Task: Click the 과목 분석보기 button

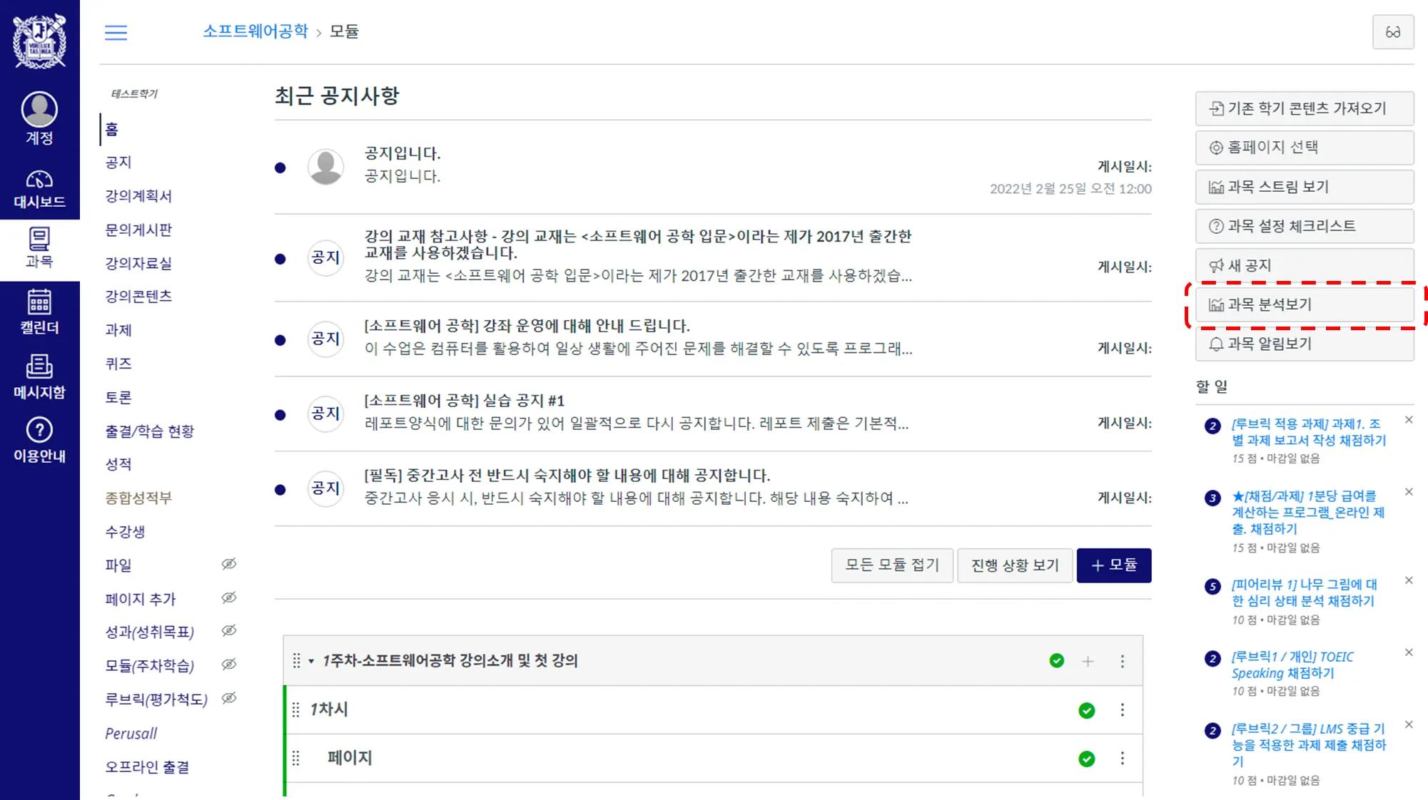Action: pyautogui.click(x=1304, y=304)
